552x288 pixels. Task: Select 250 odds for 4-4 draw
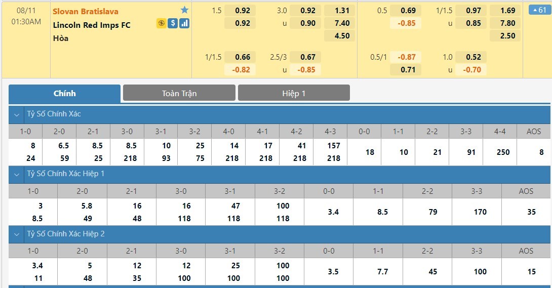500,152
